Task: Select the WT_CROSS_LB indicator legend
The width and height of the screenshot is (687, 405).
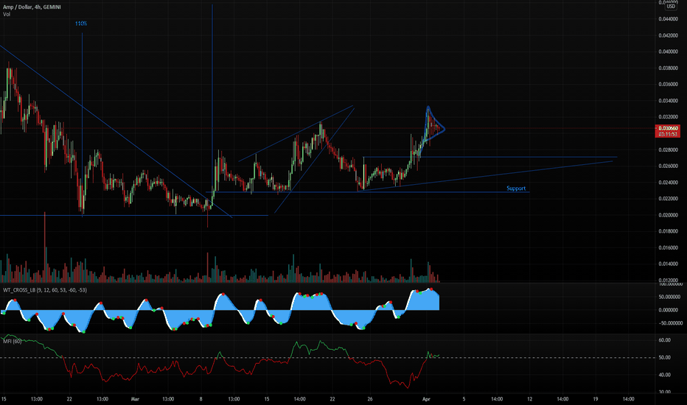Action: click(45, 290)
